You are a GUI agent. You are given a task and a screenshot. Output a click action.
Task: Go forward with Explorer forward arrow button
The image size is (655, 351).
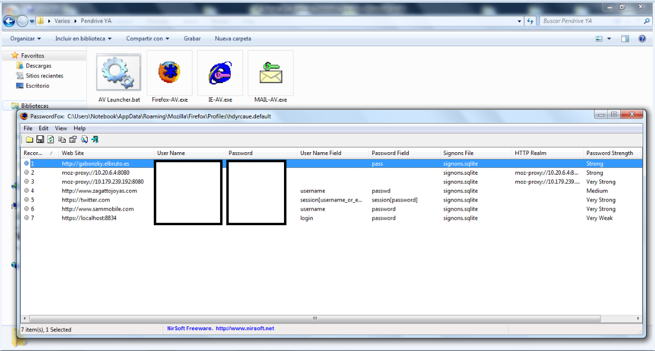(22, 21)
